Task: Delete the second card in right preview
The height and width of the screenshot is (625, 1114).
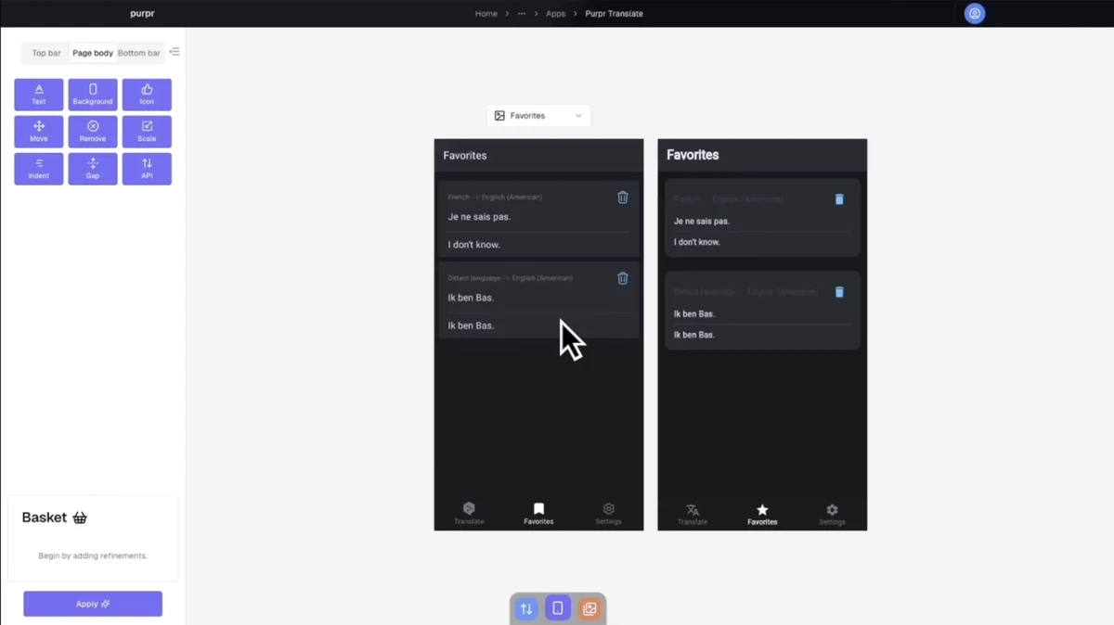Action: [x=839, y=292]
